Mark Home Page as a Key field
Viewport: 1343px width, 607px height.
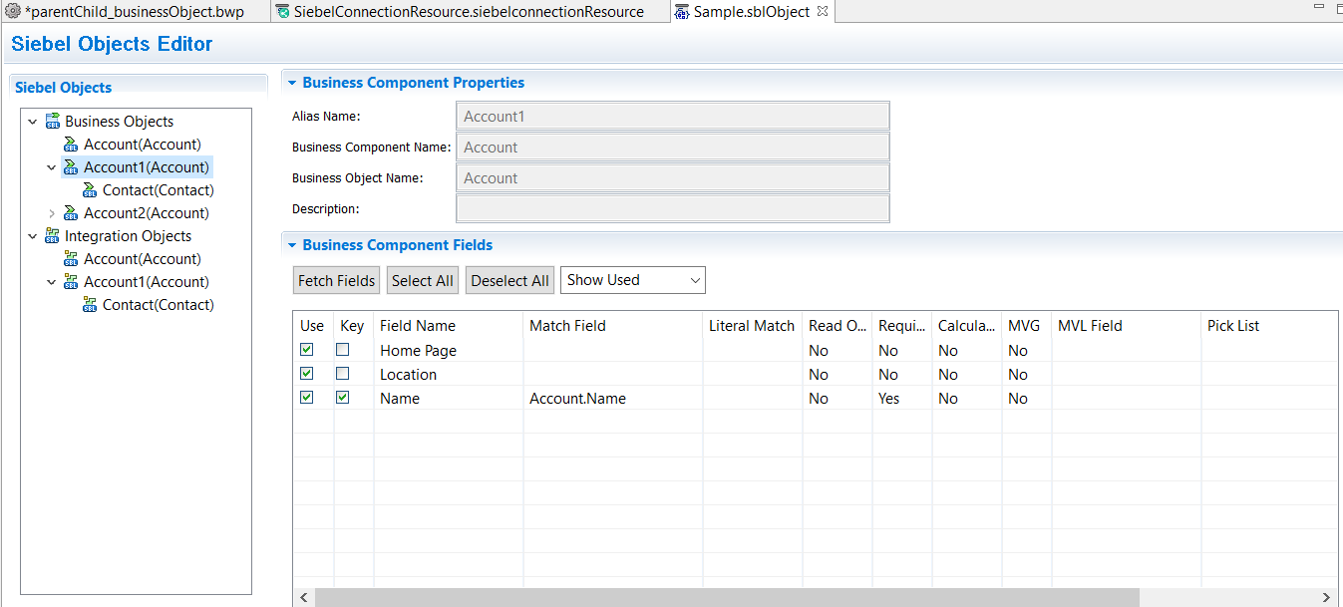pos(343,350)
